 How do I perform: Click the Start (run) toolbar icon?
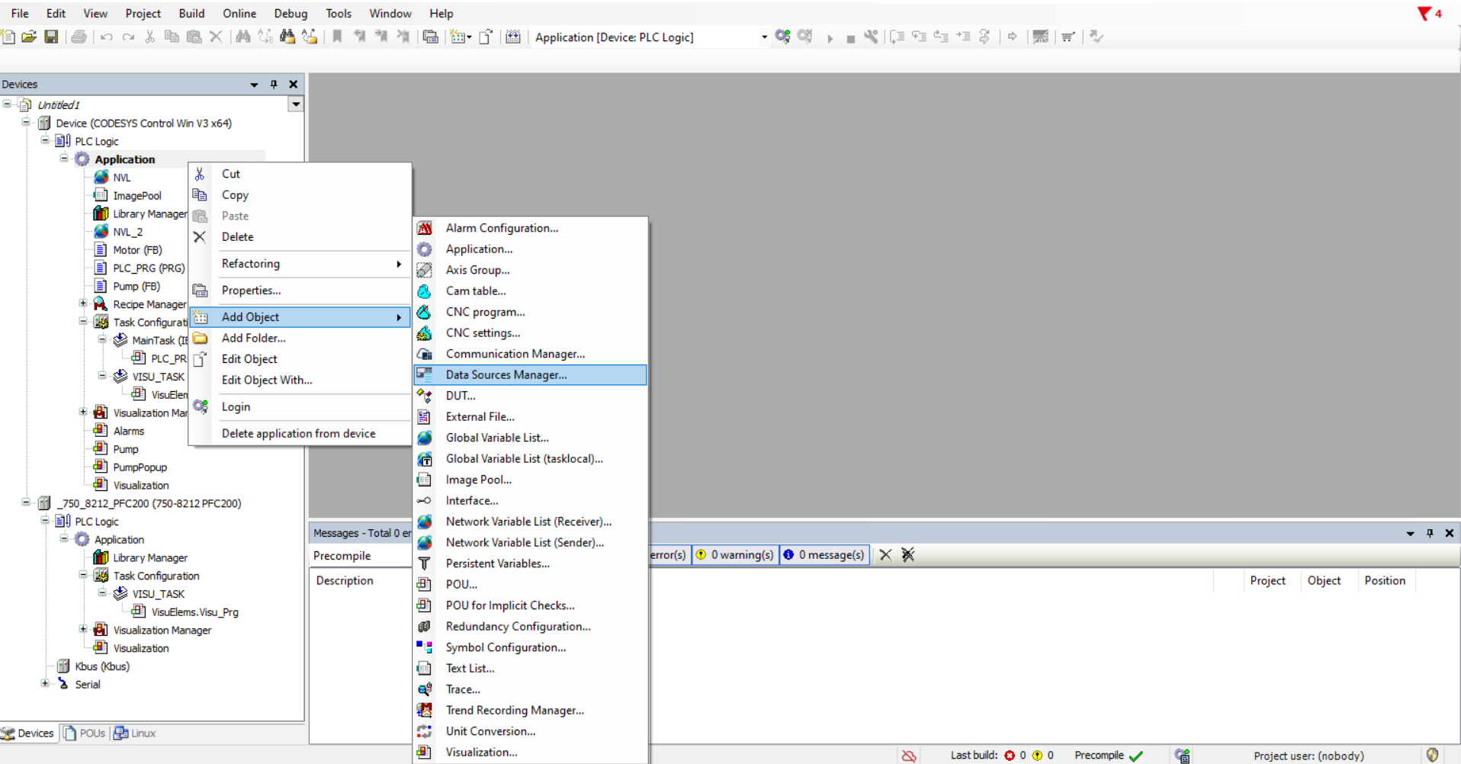coord(830,37)
